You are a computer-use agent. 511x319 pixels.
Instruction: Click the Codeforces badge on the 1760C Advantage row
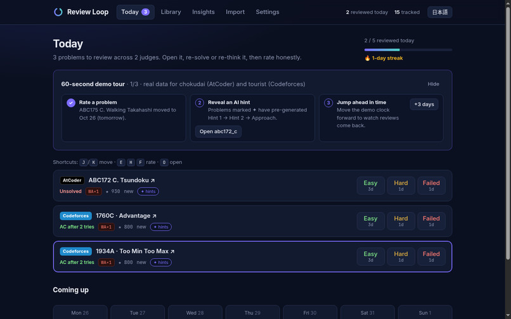coord(75,216)
